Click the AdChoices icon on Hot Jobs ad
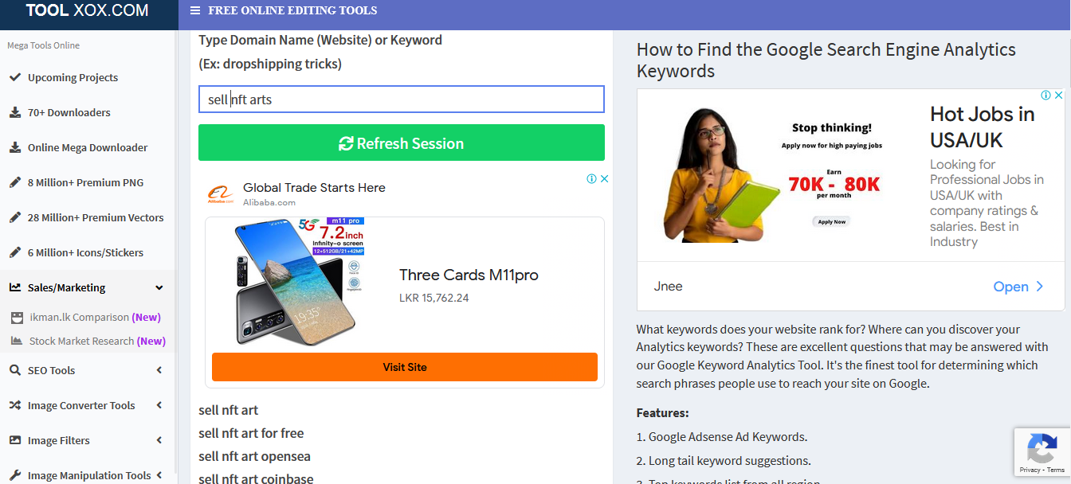This screenshot has width=1071, height=484. [x=1046, y=95]
